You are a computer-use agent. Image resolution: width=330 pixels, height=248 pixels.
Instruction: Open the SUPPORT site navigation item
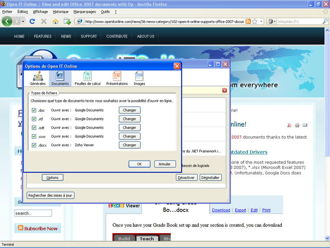pyautogui.click(x=89, y=36)
